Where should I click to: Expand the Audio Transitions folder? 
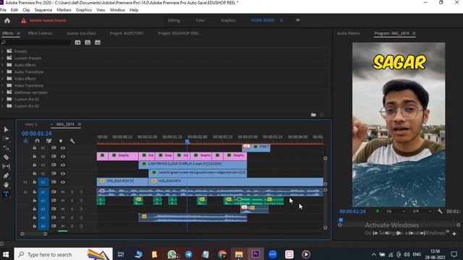[3, 71]
